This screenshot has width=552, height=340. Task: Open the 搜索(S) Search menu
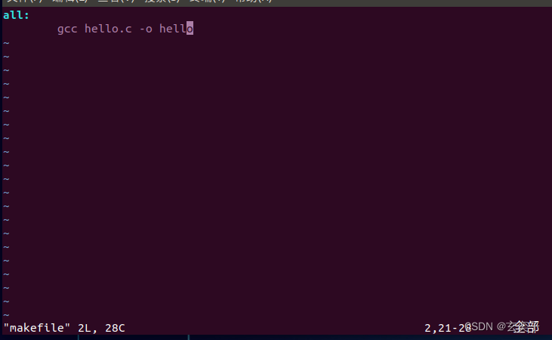[x=162, y=1]
